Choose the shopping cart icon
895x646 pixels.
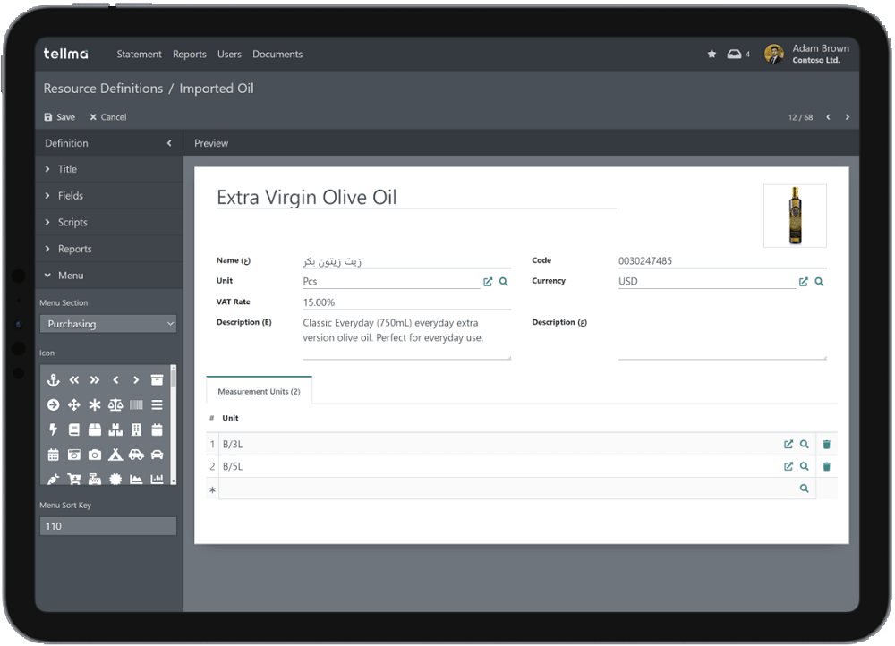pos(74,479)
